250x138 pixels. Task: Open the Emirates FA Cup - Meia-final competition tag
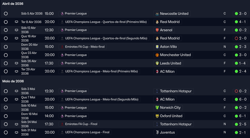point(82,47)
